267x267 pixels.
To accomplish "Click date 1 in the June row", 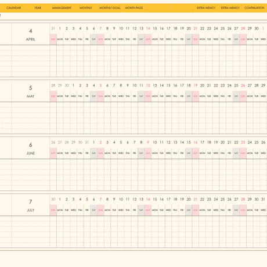I will [93, 142].
